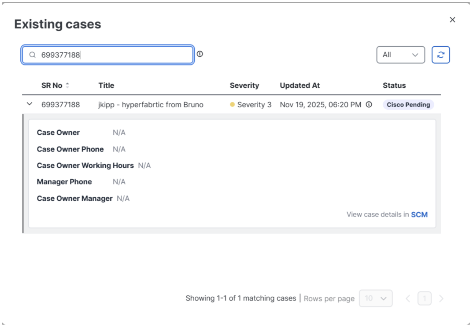This screenshot has width=473, height=325.
Task: Go to previous page arrow
Action: click(x=408, y=299)
